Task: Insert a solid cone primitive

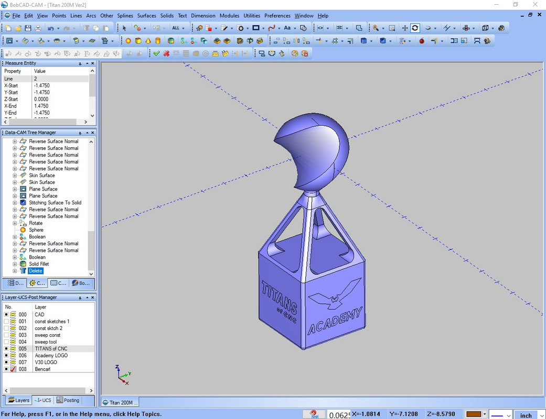Action: coord(148,41)
